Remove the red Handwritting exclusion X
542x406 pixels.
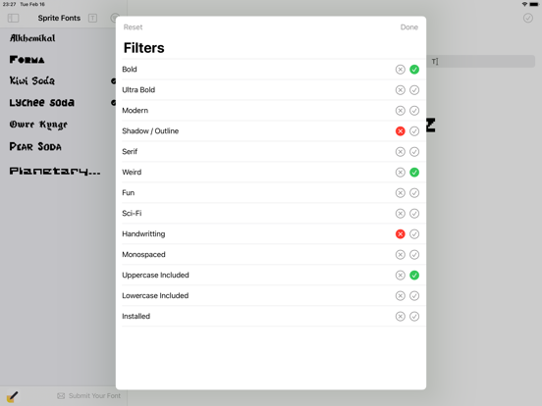400,234
